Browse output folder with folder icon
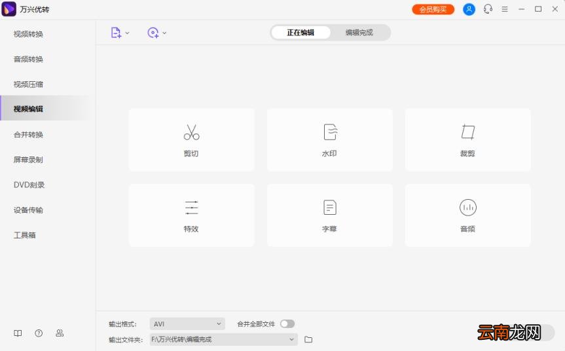565x351 pixels. click(308, 339)
